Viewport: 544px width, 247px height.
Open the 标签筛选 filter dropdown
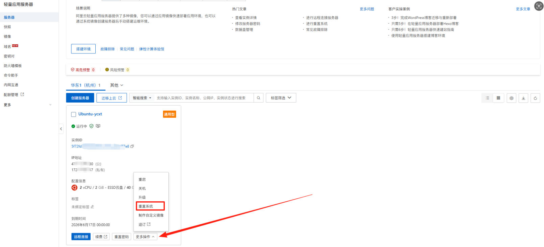pyautogui.click(x=281, y=98)
